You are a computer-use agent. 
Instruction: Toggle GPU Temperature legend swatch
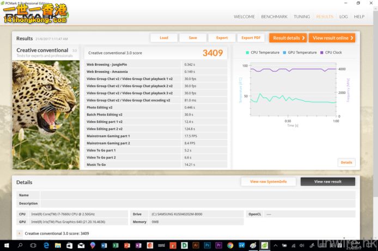(x=284, y=53)
